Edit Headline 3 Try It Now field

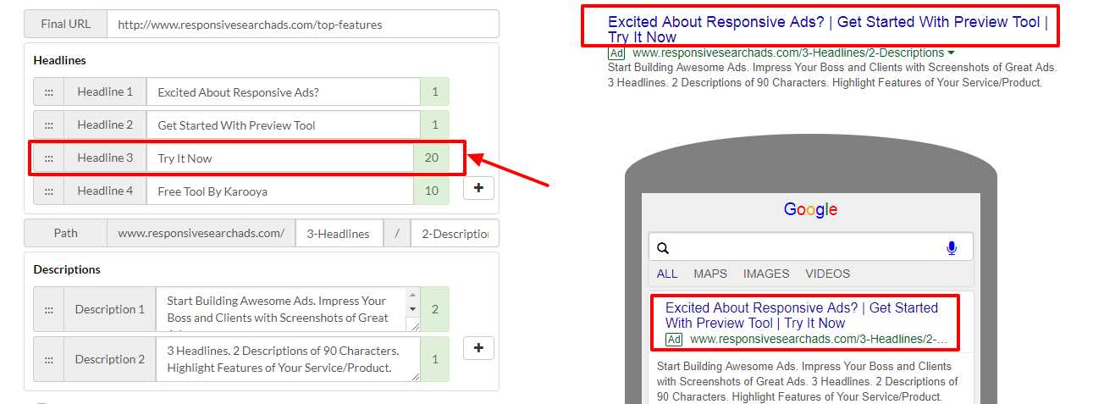pos(280,158)
